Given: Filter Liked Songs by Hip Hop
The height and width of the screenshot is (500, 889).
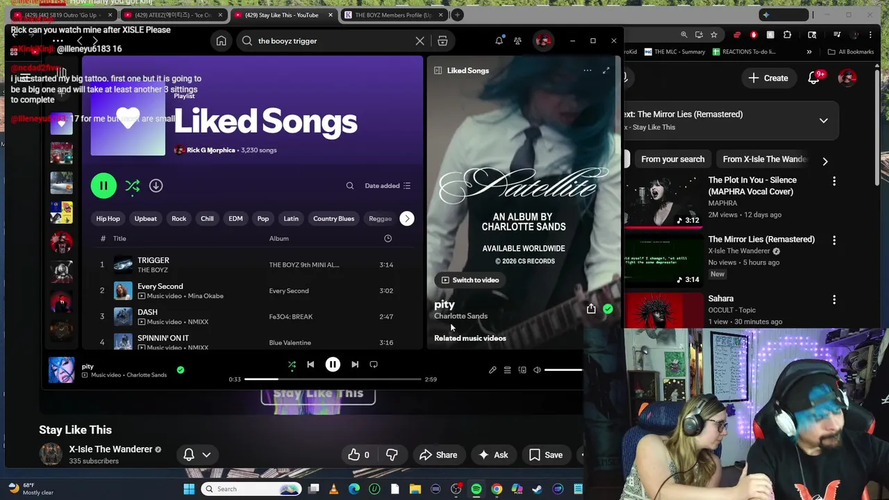Looking at the screenshot, I should point(108,219).
